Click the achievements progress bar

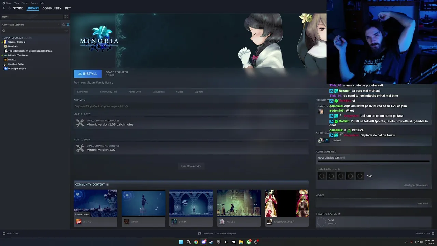pos(373,161)
